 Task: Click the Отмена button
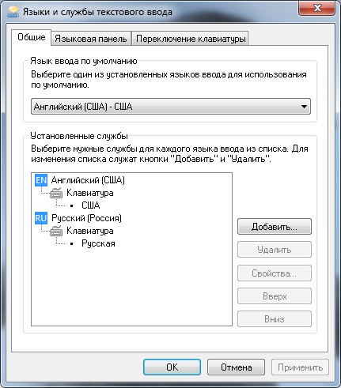[x=236, y=367]
